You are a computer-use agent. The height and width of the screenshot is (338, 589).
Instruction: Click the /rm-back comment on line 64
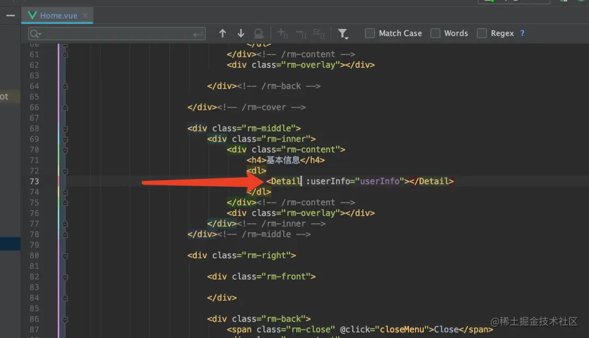point(279,86)
